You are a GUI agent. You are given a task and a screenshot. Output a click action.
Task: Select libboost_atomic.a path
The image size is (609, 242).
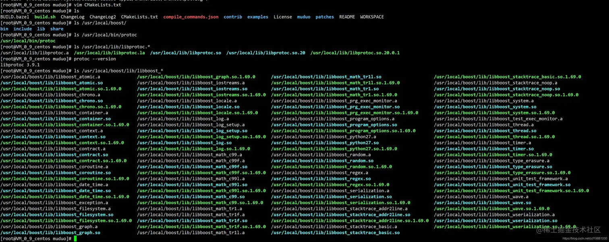[50, 77]
